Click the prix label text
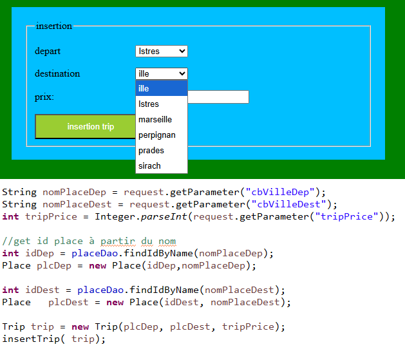The image size is (405, 349). point(44,97)
